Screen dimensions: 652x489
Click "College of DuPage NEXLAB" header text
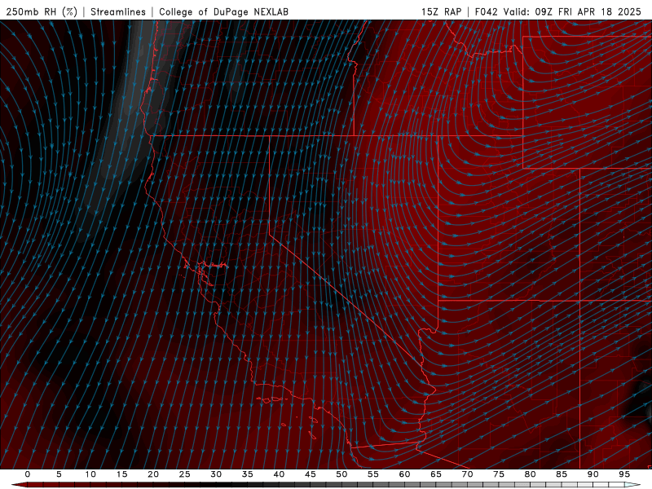(223, 11)
